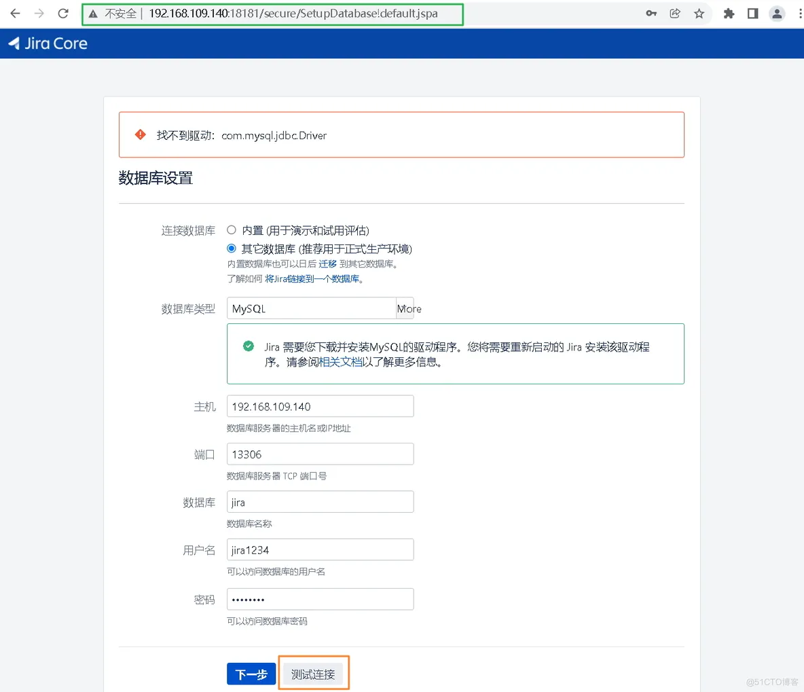Focus the 用户名 field containing jira1234
The height and width of the screenshot is (692, 804).
pos(321,549)
